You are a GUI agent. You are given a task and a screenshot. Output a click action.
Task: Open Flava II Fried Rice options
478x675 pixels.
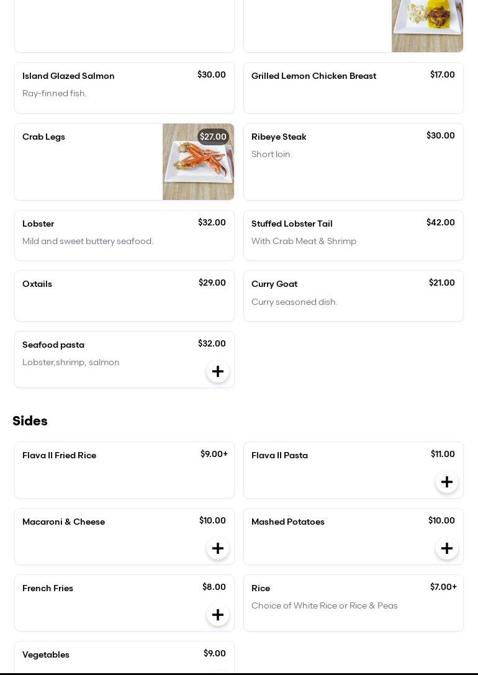point(124,470)
